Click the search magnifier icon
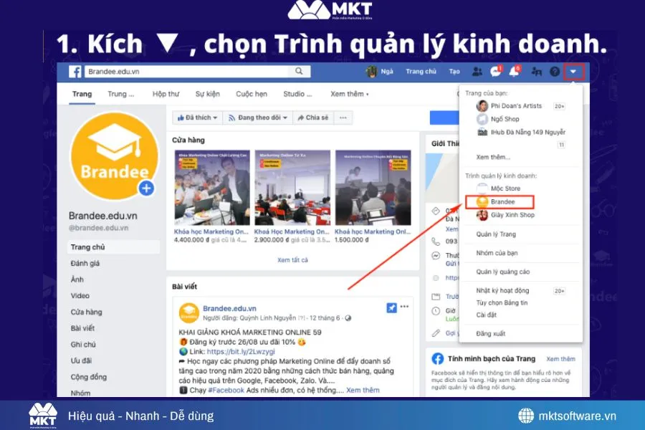 (x=300, y=71)
